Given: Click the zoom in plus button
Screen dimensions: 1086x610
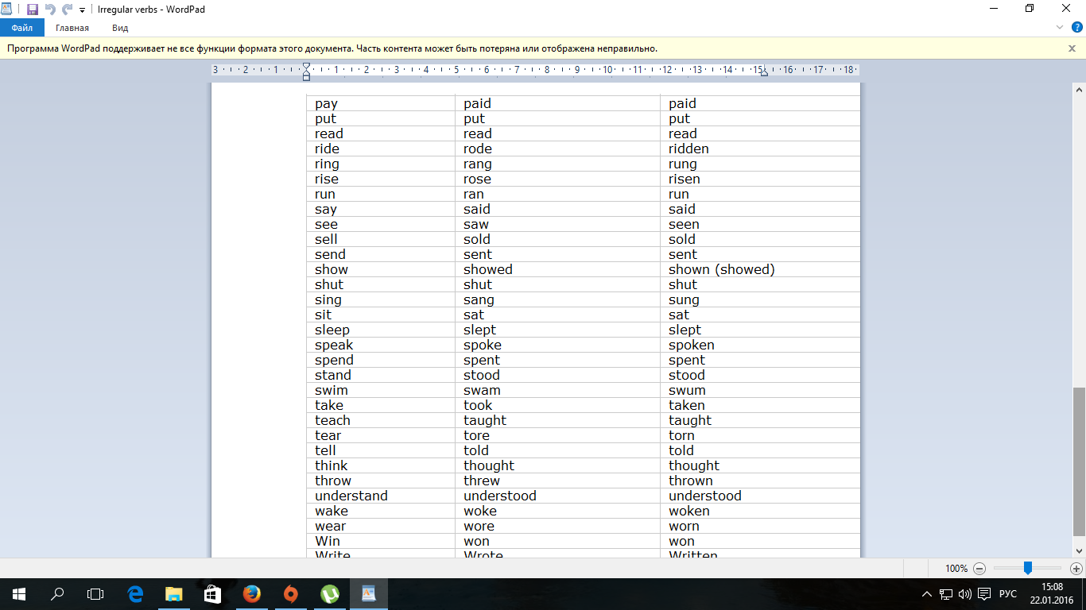Looking at the screenshot, I should (1076, 568).
